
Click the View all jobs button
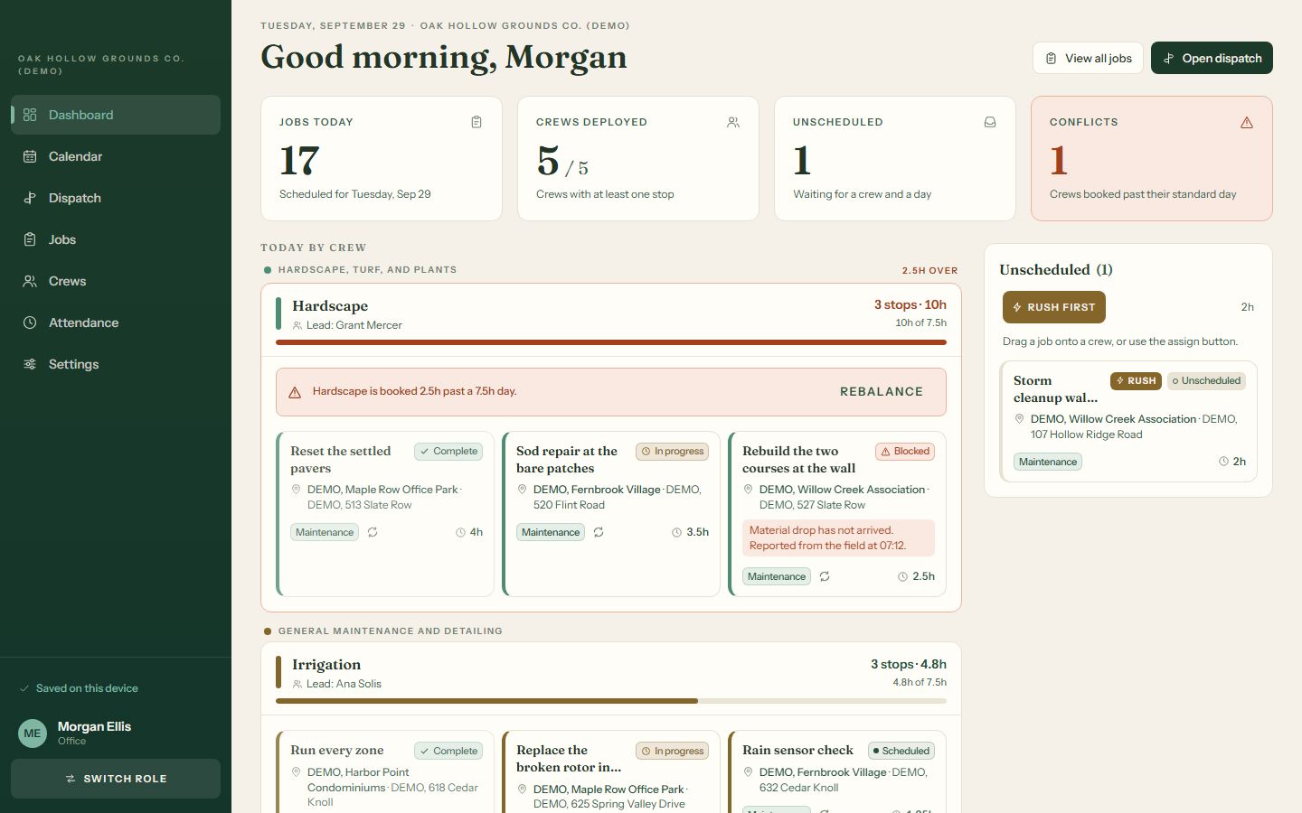tap(1088, 58)
